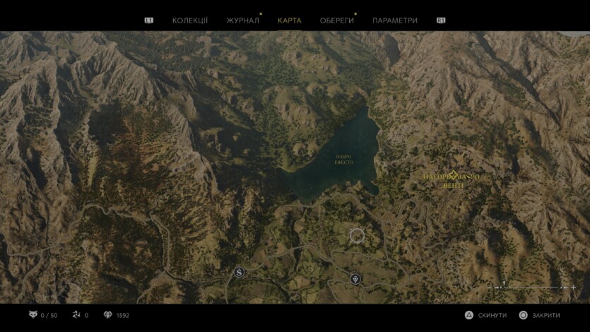Screen dimensions: 590x332
Task: Open the Колекції tab
Action: [x=190, y=20]
